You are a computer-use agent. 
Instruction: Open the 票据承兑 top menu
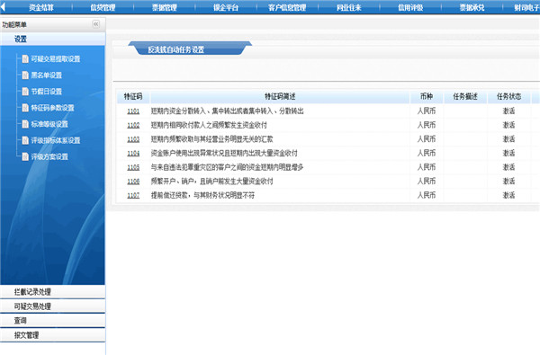point(472,7)
